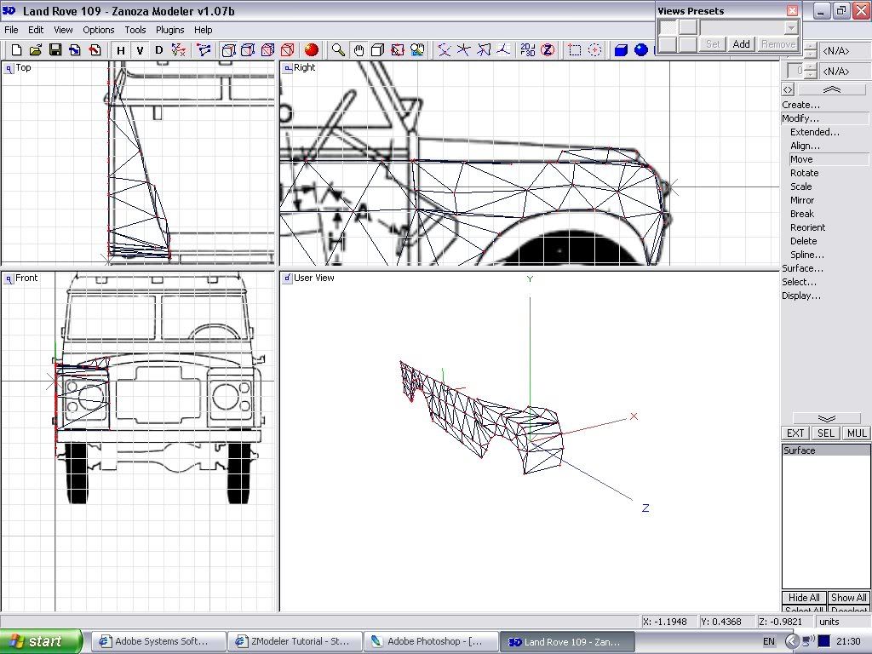Screen dimensions: 872x654
Task: Select Surface object in the list
Action: 800,450
